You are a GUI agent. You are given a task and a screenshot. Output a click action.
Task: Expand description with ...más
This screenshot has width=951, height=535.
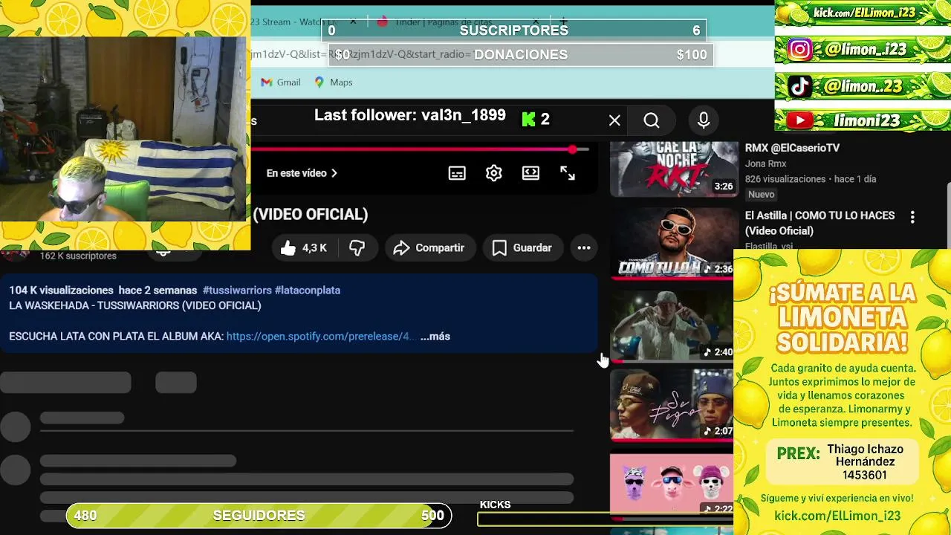[435, 337]
